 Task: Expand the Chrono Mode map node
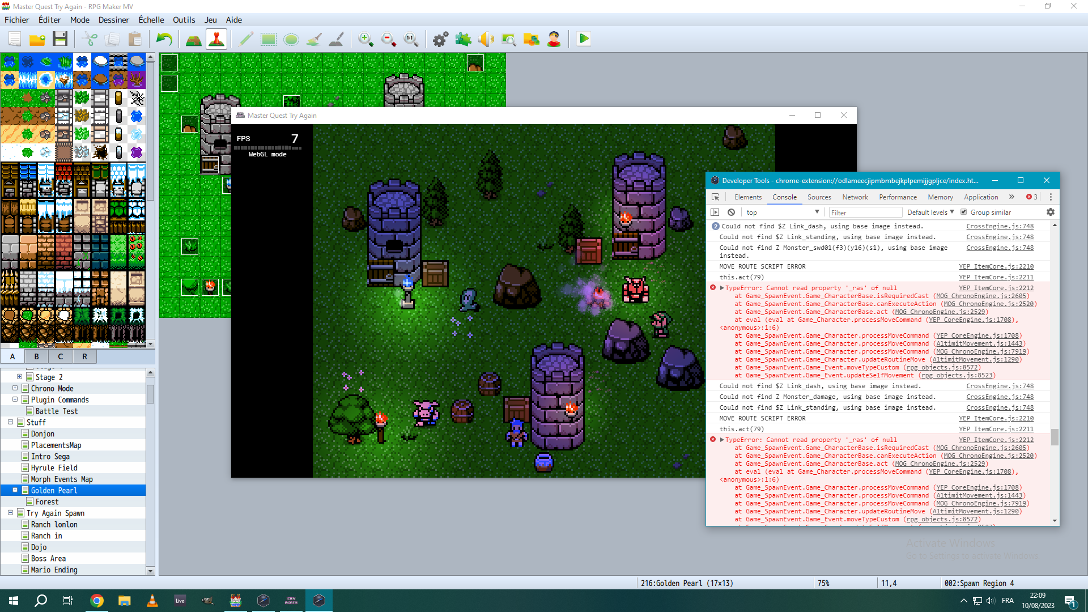coord(15,388)
